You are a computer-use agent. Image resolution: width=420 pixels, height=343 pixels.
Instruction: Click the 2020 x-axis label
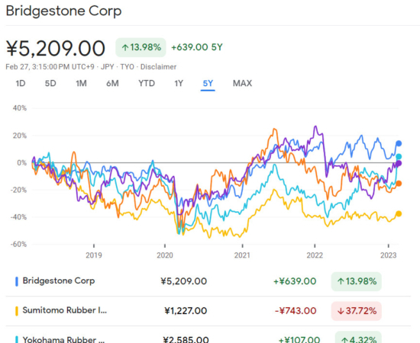coord(165,255)
